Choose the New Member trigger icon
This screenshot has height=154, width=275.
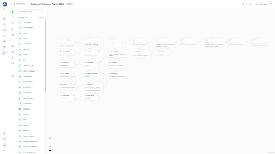[20, 82]
